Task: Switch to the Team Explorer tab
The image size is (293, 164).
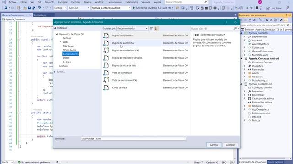Action: point(276,162)
